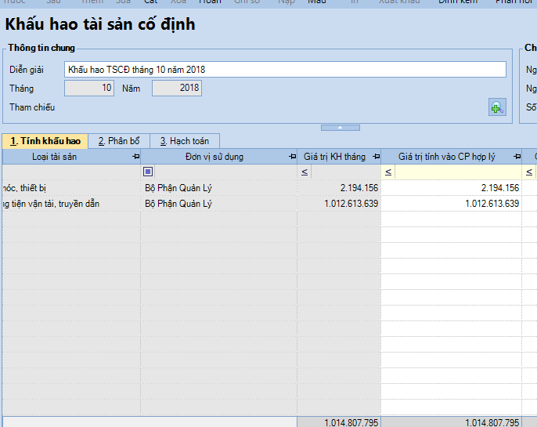The height and width of the screenshot is (427, 537).
Task: Collapse the Thông tin chung panel
Action: [x=340, y=127]
